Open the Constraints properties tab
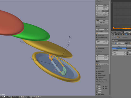 (124, 34)
